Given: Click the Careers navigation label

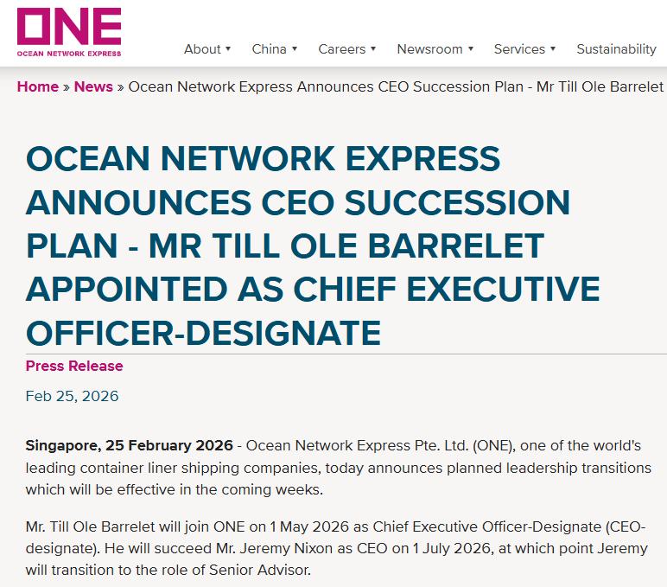Looking at the screenshot, I should tap(341, 49).
